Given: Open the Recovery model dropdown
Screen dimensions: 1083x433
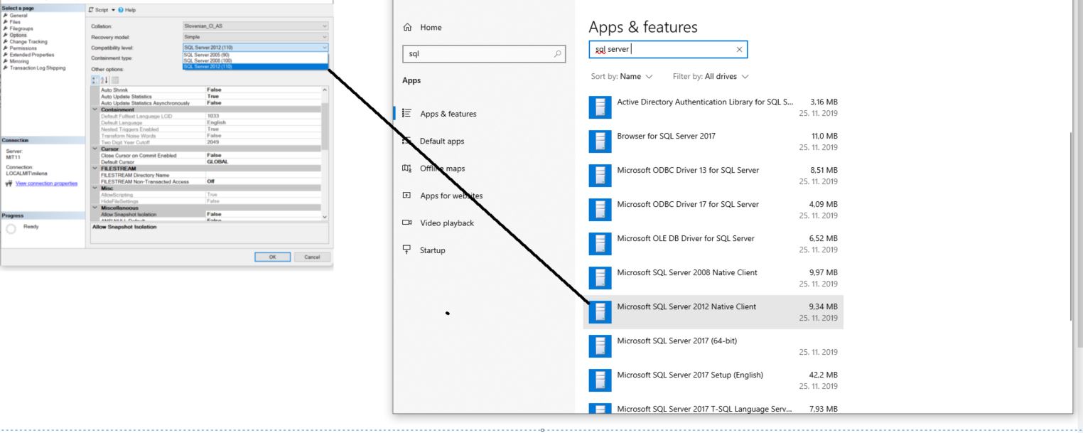Looking at the screenshot, I should pyautogui.click(x=256, y=36).
